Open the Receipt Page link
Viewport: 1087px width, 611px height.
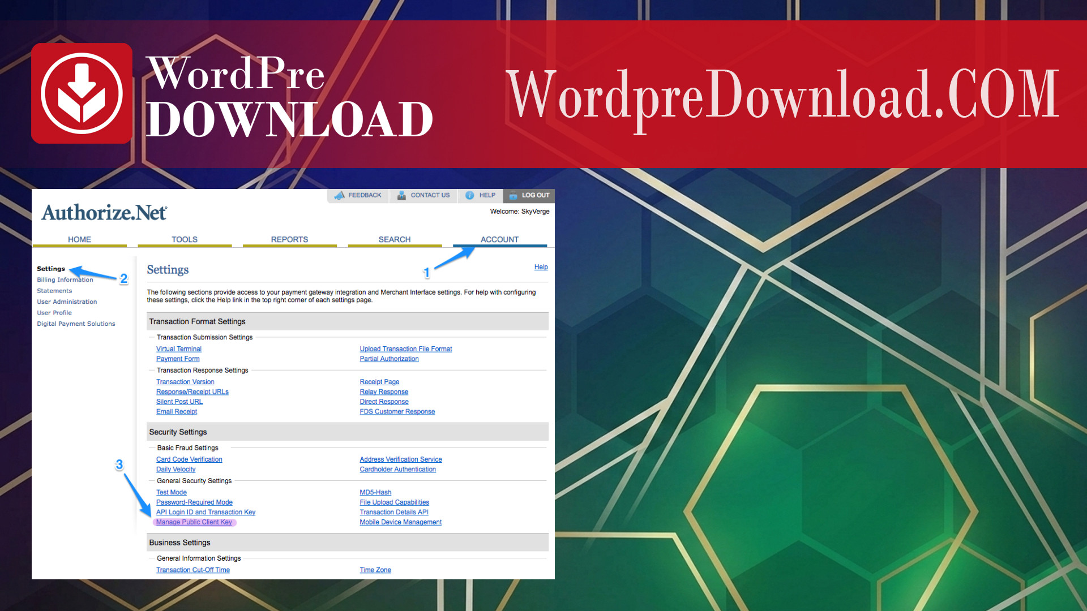[379, 382]
